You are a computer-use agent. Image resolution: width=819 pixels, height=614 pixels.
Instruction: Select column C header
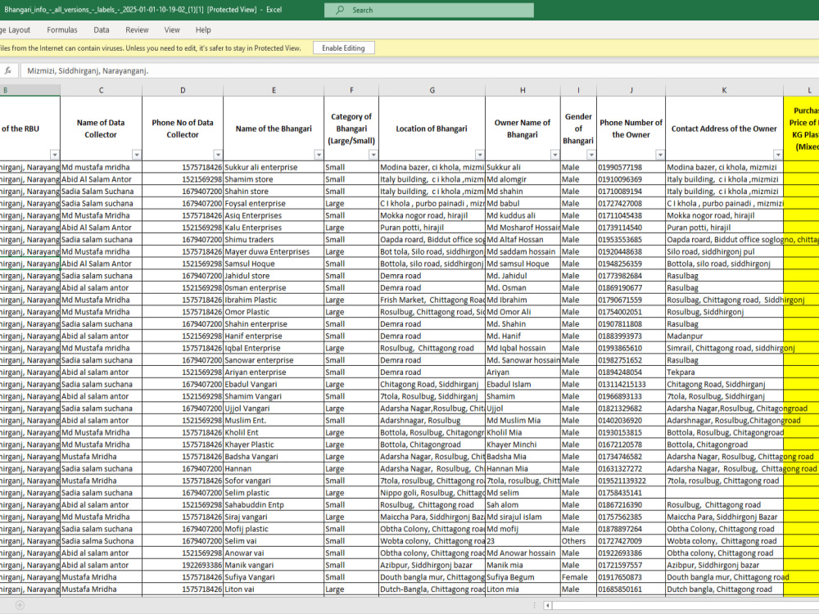point(101,90)
